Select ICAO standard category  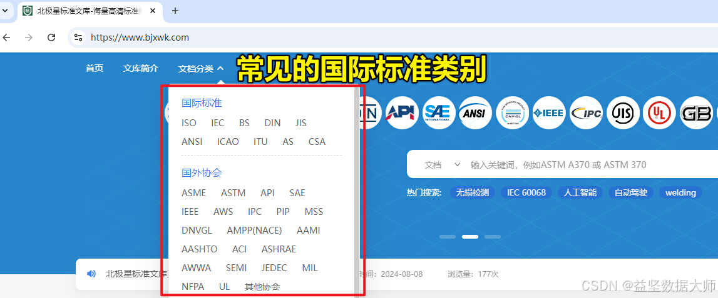click(228, 142)
